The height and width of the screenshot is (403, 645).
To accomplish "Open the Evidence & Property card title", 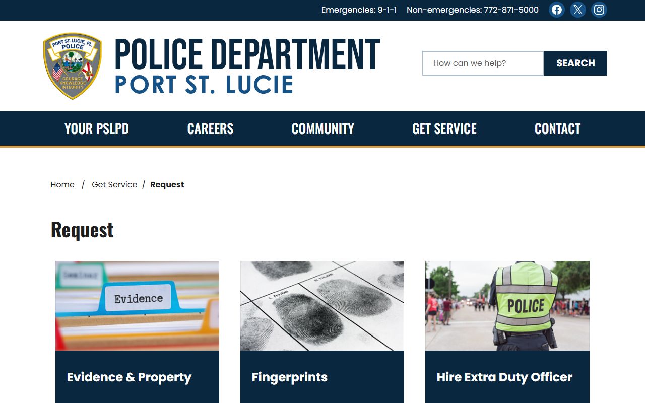I will click(129, 377).
